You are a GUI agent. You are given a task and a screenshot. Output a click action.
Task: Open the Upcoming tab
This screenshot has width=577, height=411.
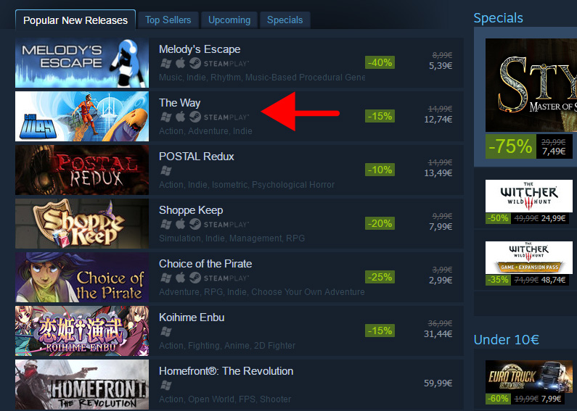[x=229, y=20]
